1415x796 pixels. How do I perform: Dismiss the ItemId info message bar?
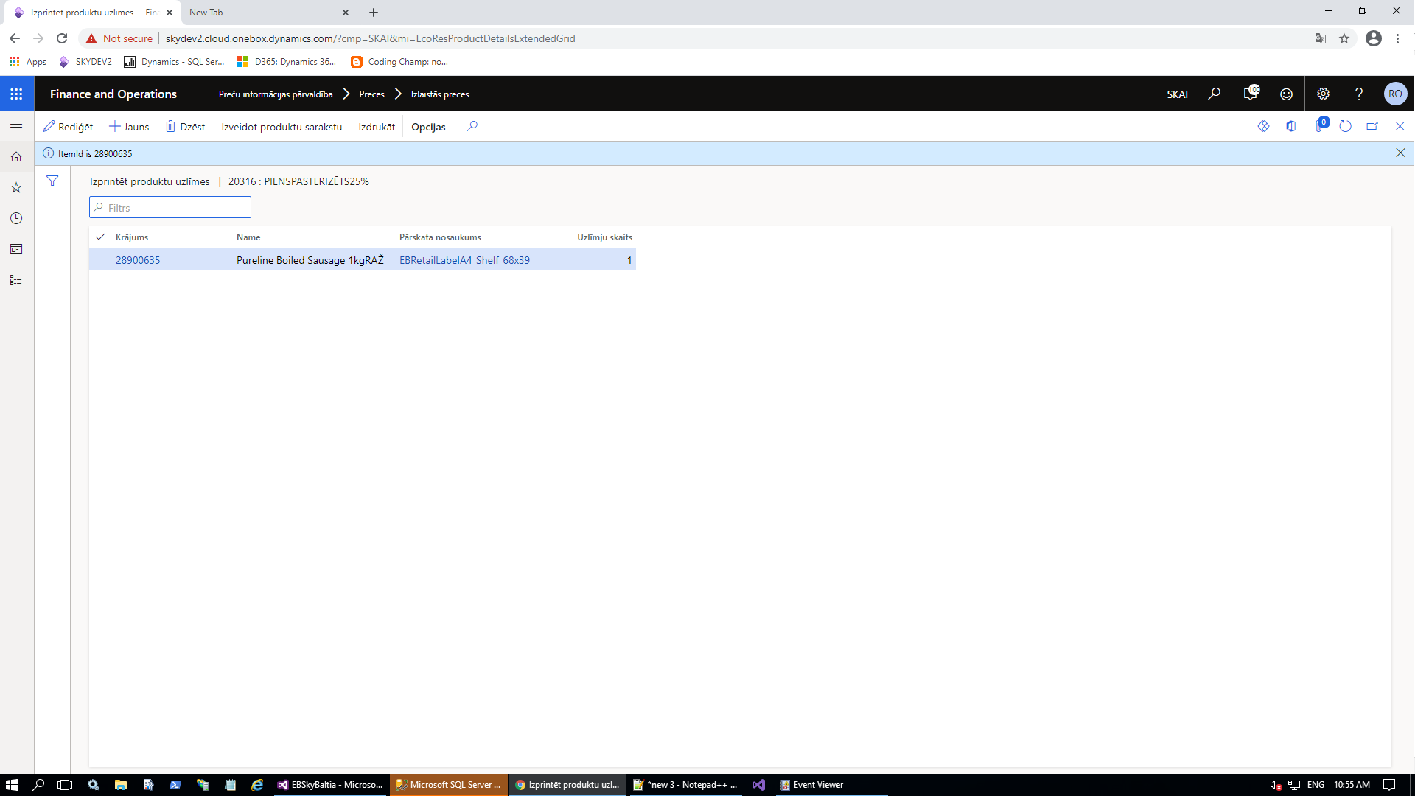click(1400, 153)
